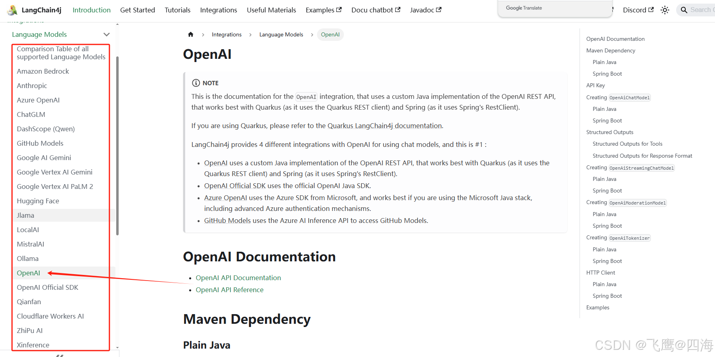Open the Examples external link

[323, 10]
